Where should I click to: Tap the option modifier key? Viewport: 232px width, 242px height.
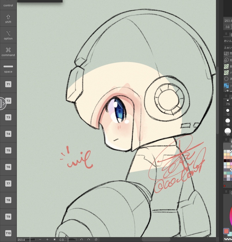point(8,35)
